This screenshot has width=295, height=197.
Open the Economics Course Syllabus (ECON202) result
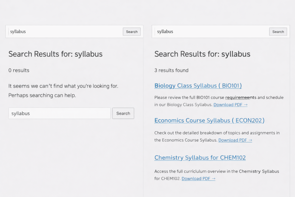pyautogui.click(x=209, y=120)
